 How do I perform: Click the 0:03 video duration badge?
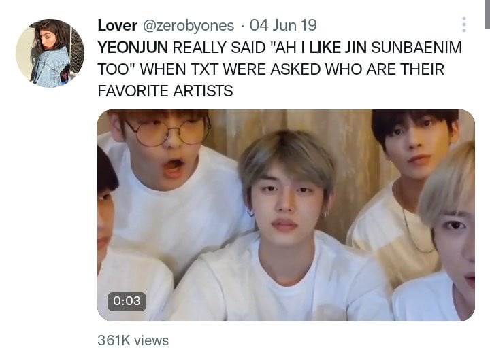[x=127, y=301]
